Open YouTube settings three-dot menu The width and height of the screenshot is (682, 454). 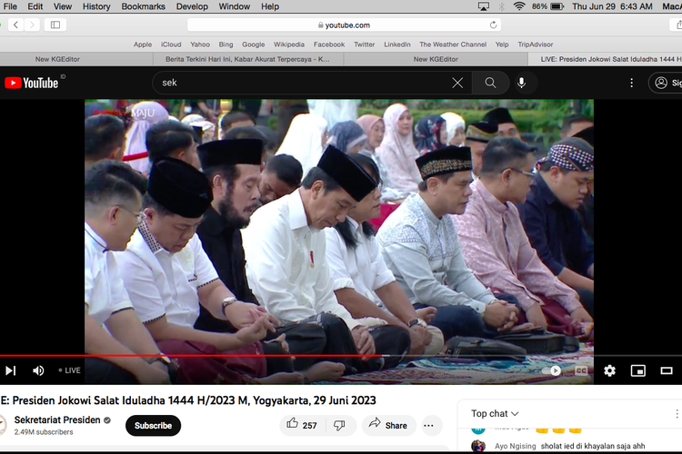tap(632, 83)
